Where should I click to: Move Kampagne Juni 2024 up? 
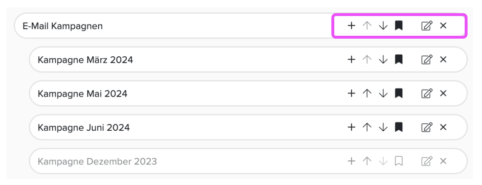coord(366,127)
